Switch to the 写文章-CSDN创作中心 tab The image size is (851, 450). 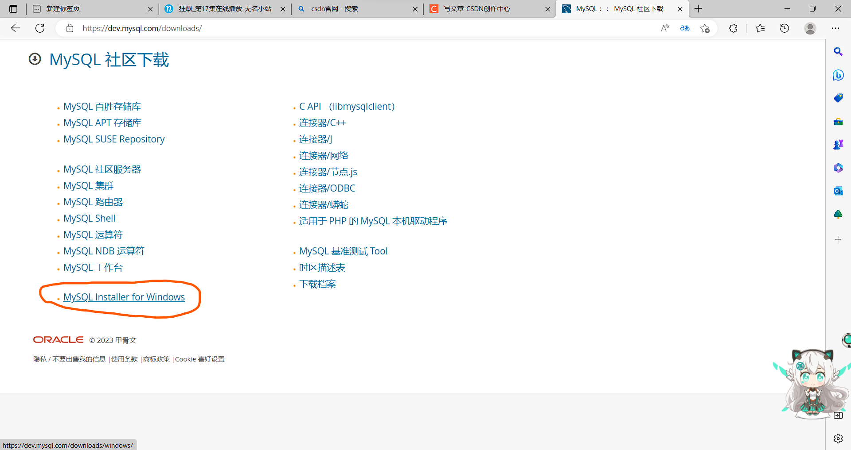point(489,9)
